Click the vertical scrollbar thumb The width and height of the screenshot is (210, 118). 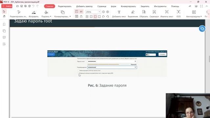(x=209, y=59)
